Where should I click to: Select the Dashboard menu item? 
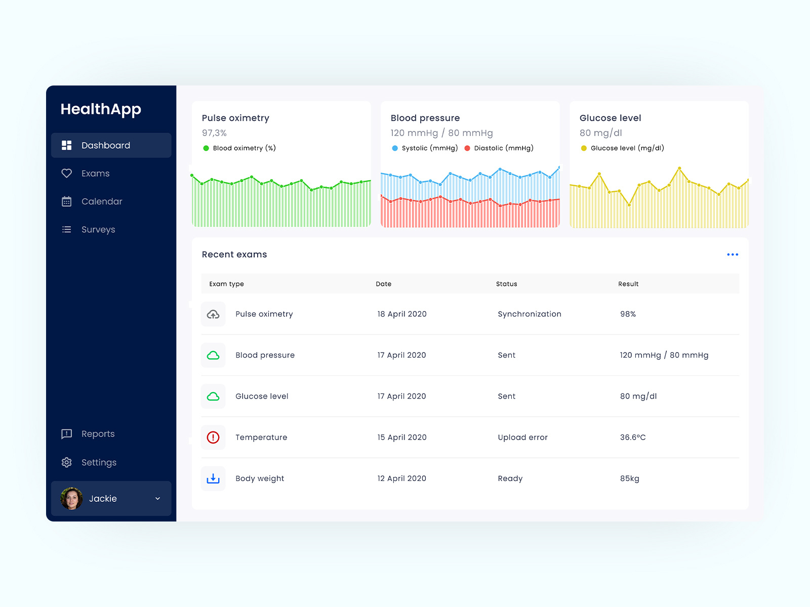[105, 145]
